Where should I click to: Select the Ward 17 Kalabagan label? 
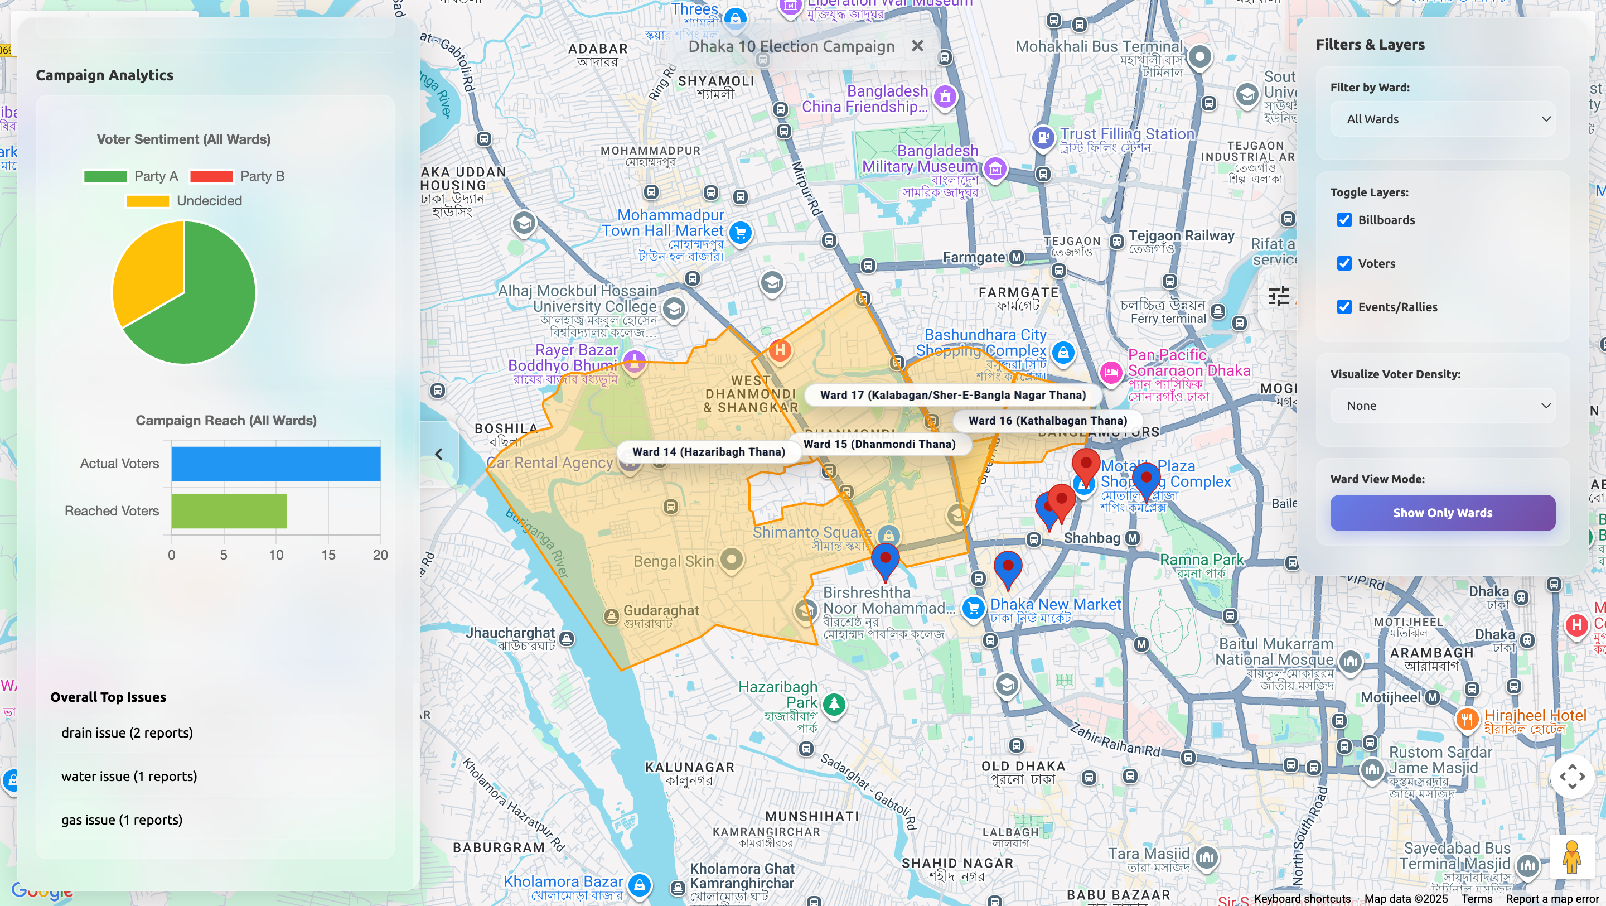pyautogui.click(x=952, y=394)
